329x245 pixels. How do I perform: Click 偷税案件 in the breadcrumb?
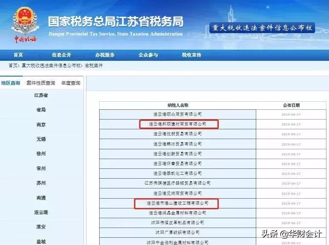pyautogui.click(x=94, y=66)
